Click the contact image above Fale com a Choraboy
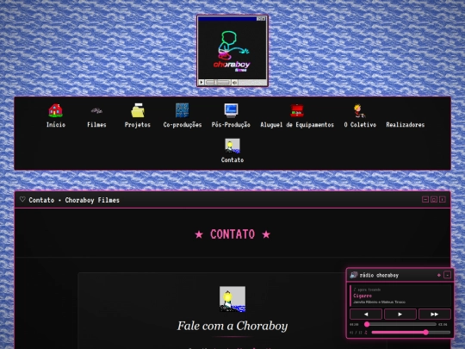The height and width of the screenshot is (349, 465). (232, 299)
